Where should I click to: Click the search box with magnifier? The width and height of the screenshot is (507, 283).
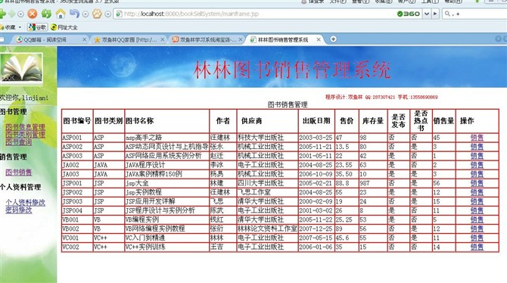pos(474,14)
